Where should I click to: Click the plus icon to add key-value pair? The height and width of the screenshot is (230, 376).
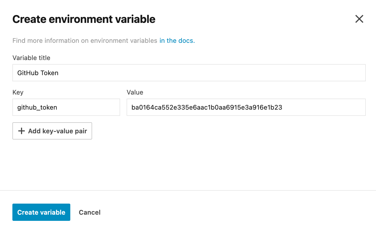click(x=22, y=131)
